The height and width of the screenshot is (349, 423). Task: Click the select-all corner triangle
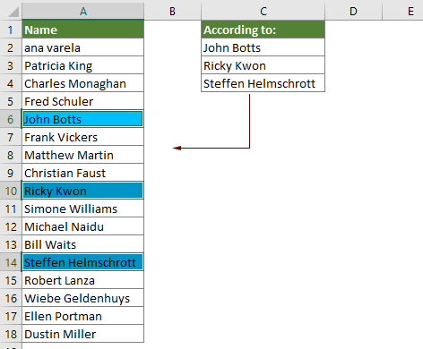click(13, 12)
